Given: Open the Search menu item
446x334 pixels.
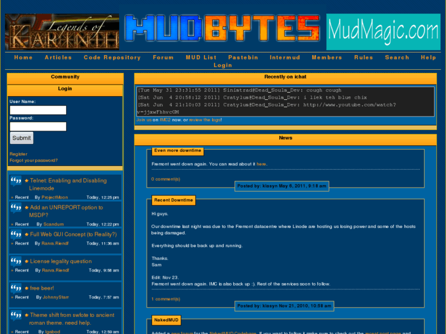Looking at the screenshot, I should 397,58.
